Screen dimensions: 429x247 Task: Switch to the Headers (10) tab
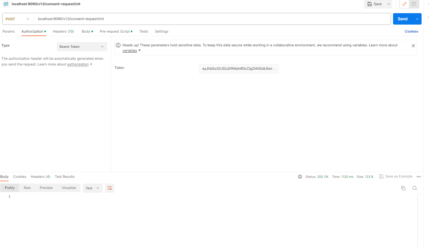click(x=63, y=31)
